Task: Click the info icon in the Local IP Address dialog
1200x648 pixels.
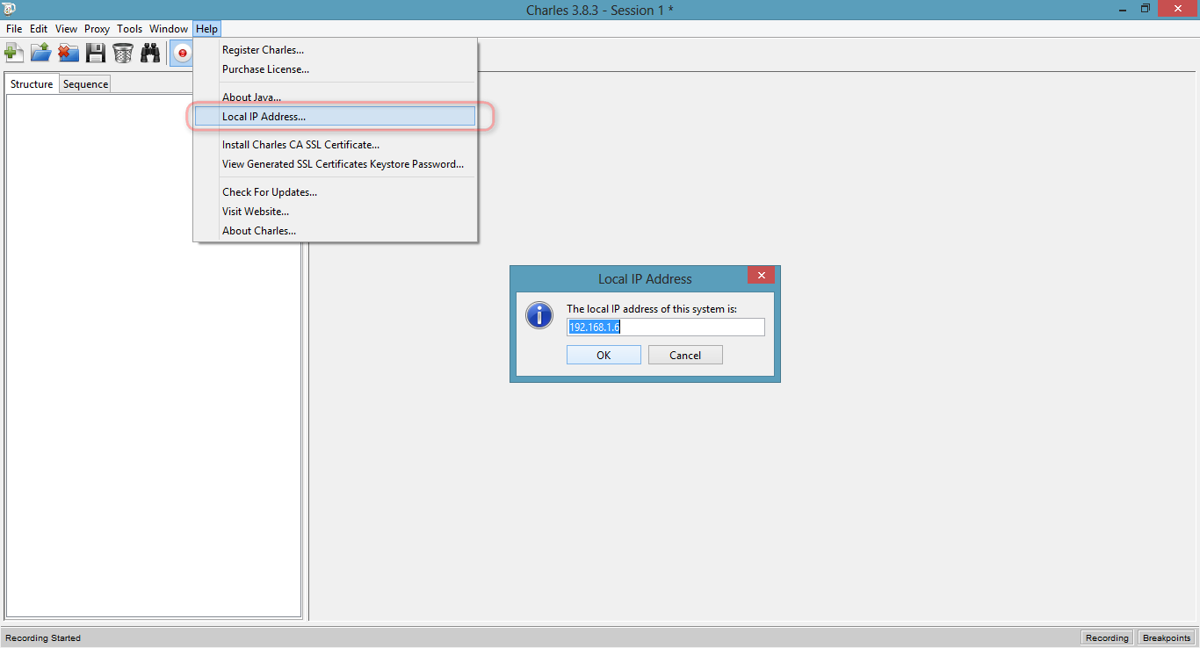Action: [539, 315]
